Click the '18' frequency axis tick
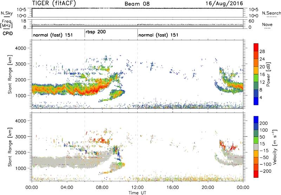 coord(24,21)
